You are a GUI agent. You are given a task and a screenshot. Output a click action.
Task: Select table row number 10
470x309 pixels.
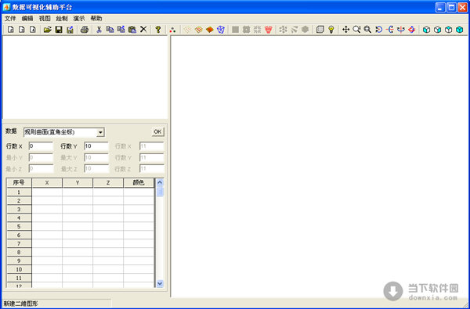19,269
